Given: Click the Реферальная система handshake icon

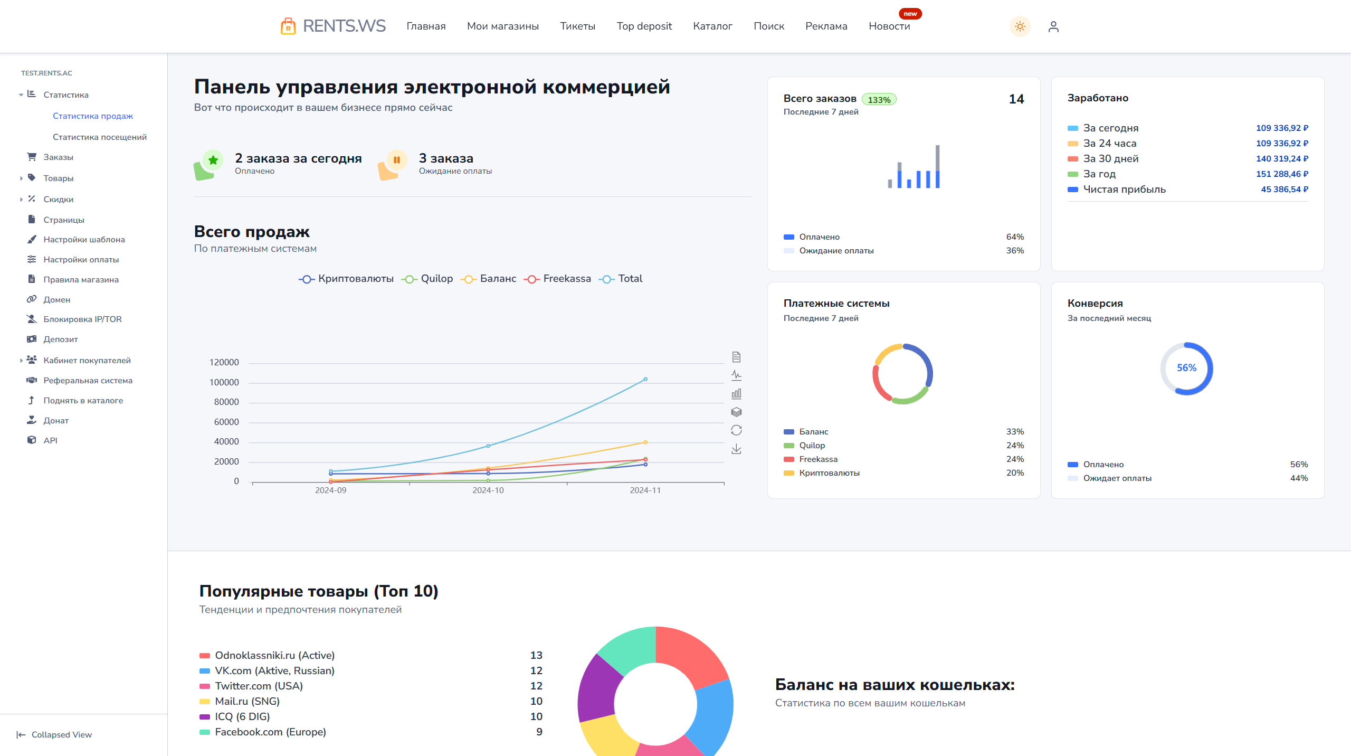Looking at the screenshot, I should [x=32, y=380].
